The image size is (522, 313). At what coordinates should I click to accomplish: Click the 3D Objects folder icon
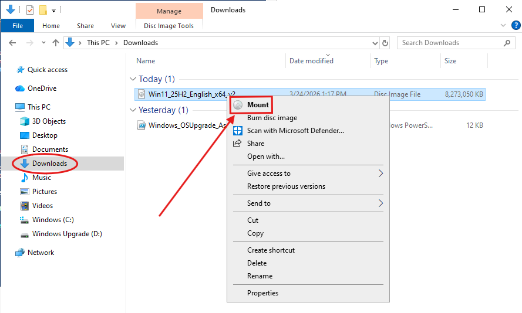click(x=25, y=121)
